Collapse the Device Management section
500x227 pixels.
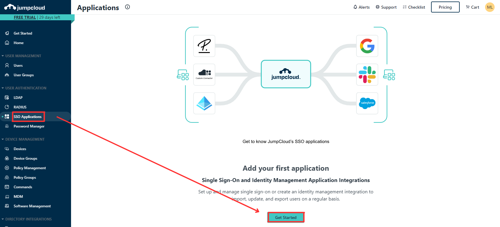(3, 139)
